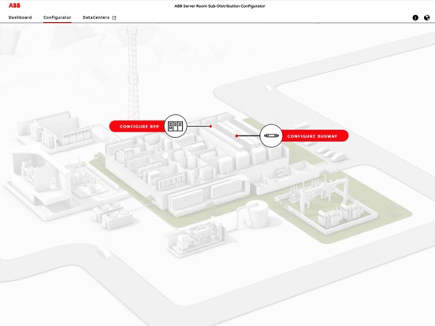Image resolution: width=435 pixels, height=326 pixels.
Task: Click the external-link icon beside DataCenters
Action: pos(114,18)
